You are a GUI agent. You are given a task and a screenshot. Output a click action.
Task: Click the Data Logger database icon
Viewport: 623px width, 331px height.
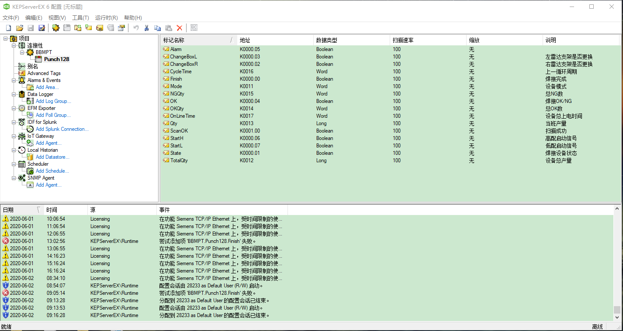point(22,94)
